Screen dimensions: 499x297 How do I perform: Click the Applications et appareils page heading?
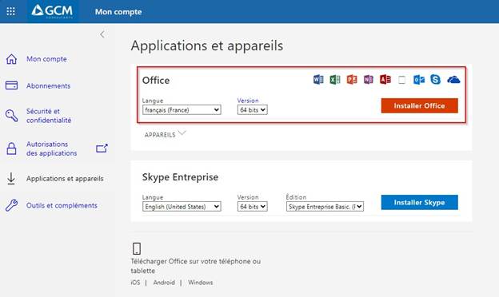(x=207, y=46)
